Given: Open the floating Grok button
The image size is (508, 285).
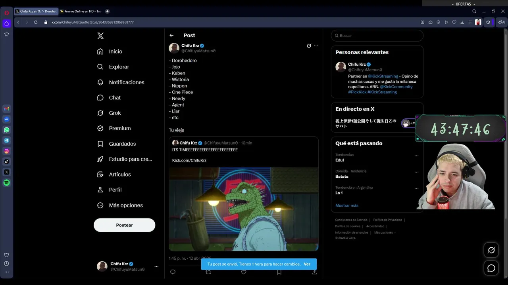Looking at the screenshot, I should click(491, 250).
